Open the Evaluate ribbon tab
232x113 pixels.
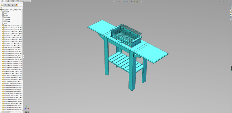[x=18, y=1]
